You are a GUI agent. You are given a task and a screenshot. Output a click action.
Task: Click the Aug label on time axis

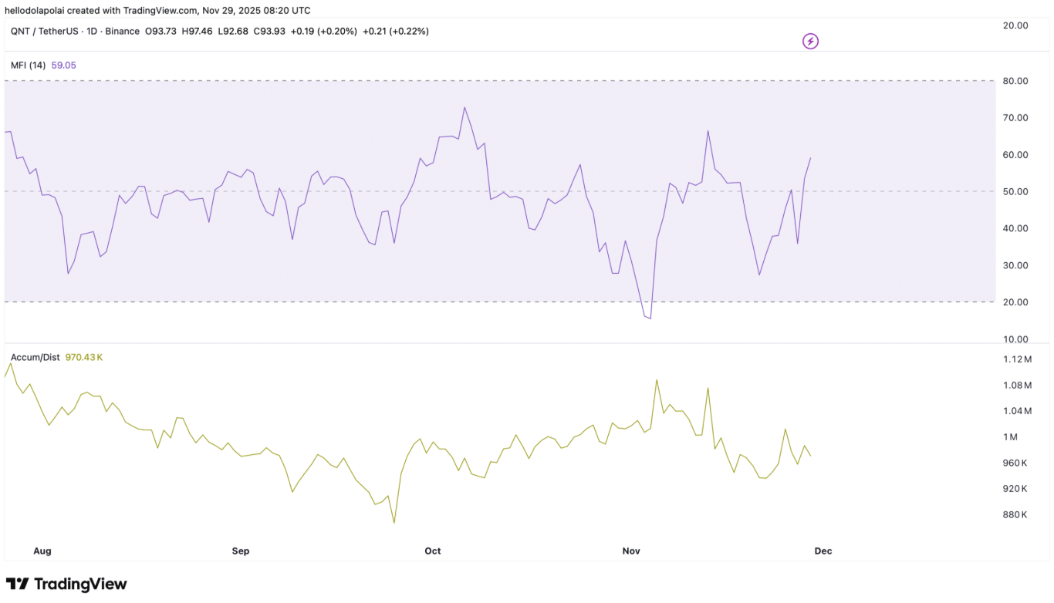click(42, 551)
